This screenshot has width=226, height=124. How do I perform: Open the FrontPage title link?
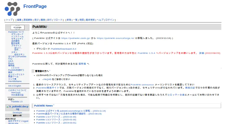point(35,6)
